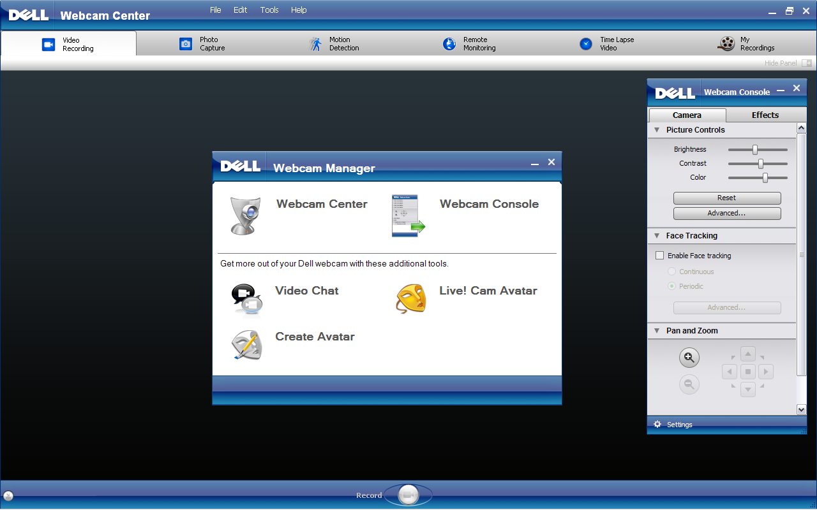Click the bottom-left storage icon
This screenshot has height=510, width=817.
(x=8, y=496)
